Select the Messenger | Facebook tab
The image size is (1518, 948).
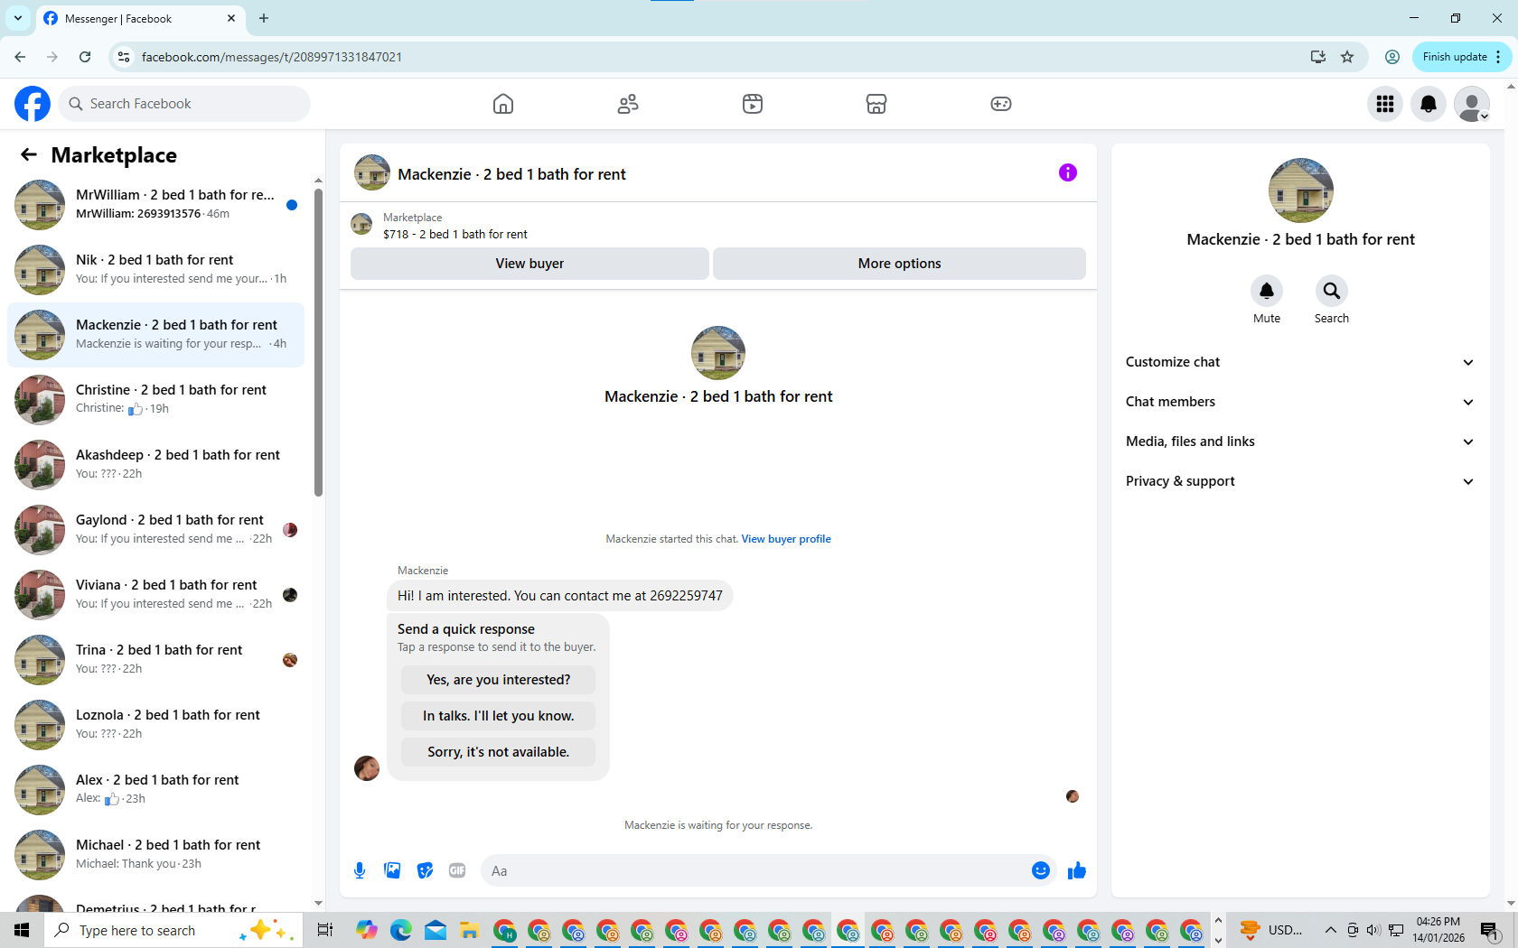point(140,18)
